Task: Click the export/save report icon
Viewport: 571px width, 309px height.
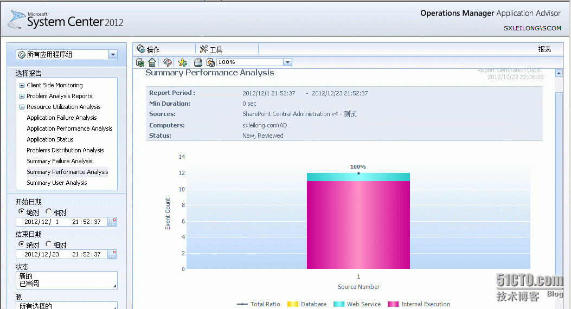Action: pyautogui.click(x=210, y=62)
